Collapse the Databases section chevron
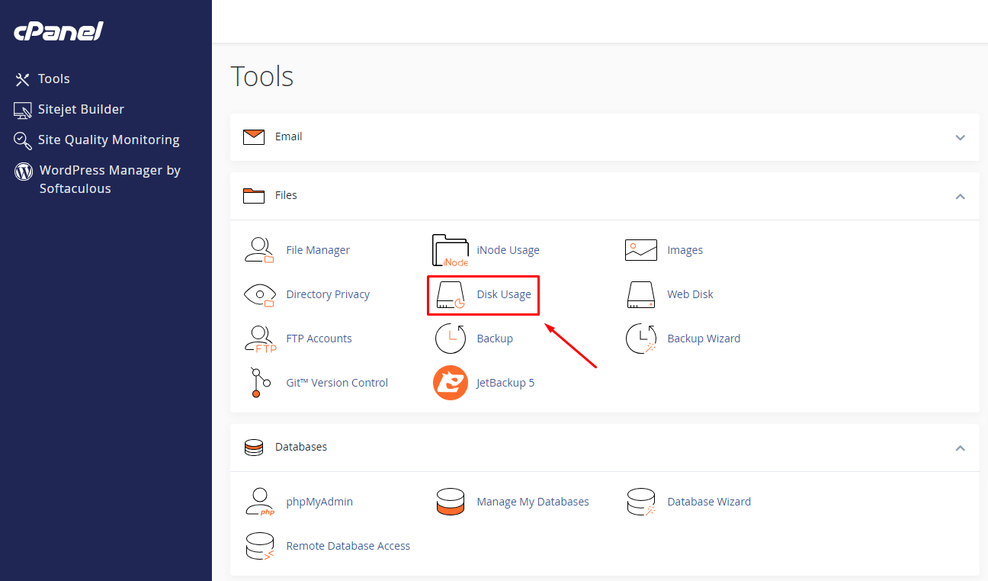The width and height of the screenshot is (988, 581). tap(960, 448)
